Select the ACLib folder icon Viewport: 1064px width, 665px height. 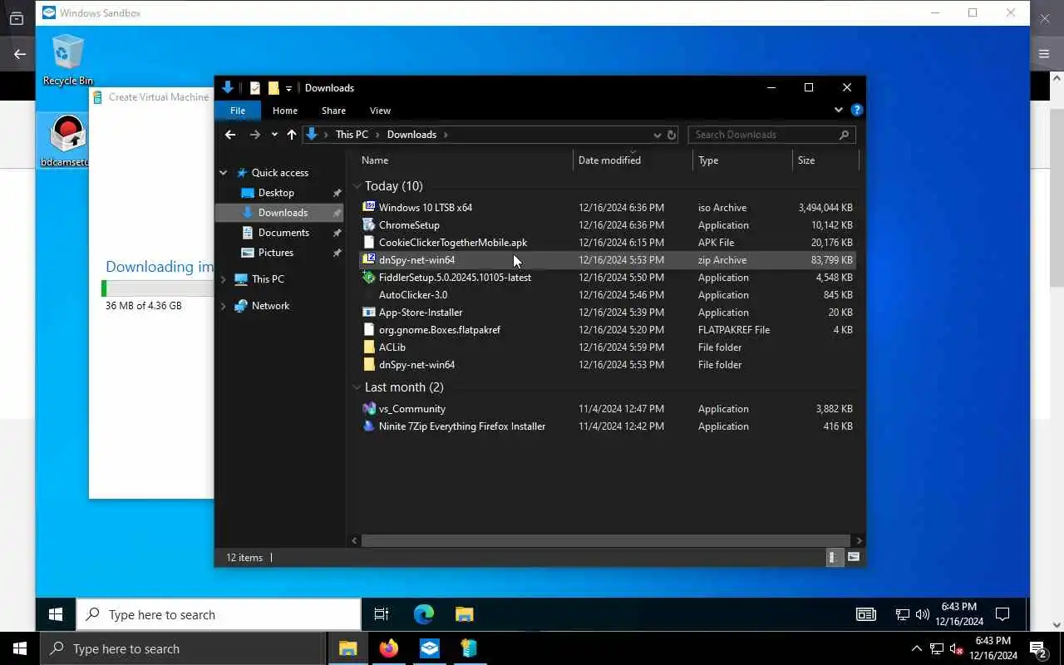pyautogui.click(x=369, y=347)
